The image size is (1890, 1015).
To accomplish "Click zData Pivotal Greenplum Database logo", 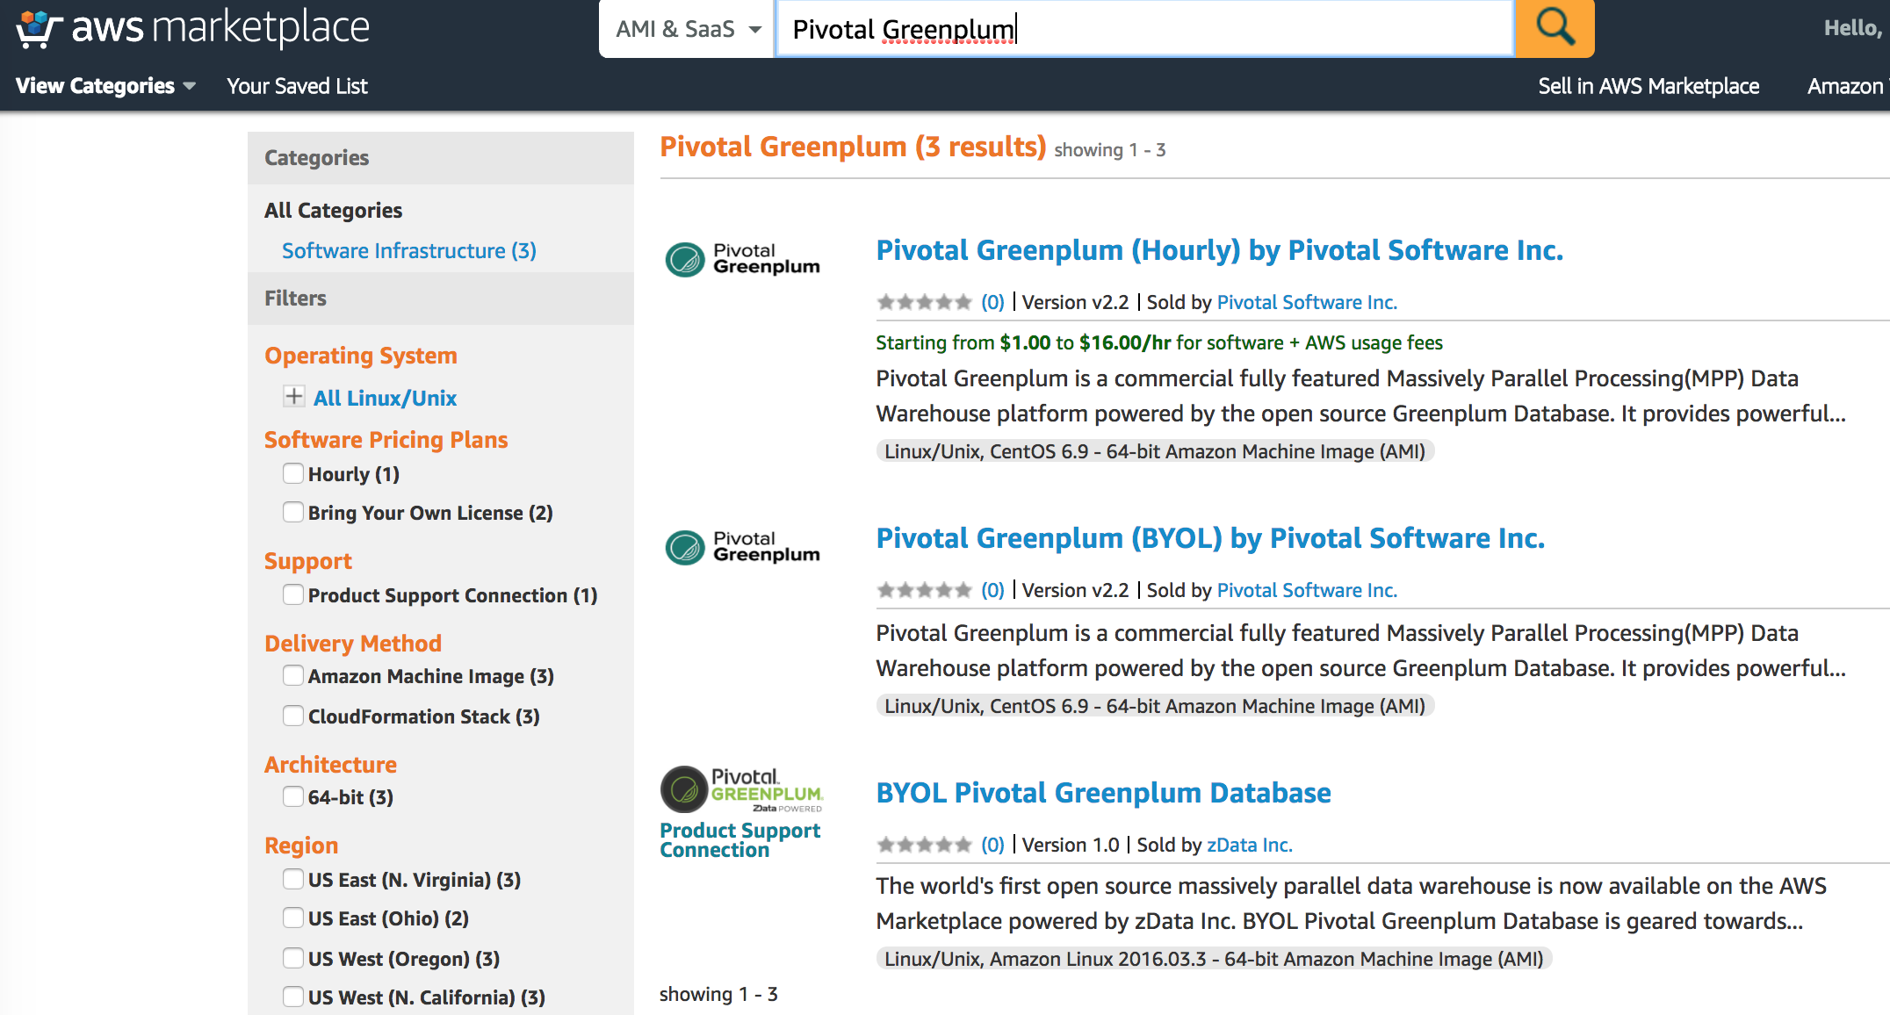I will (x=741, y=788).
